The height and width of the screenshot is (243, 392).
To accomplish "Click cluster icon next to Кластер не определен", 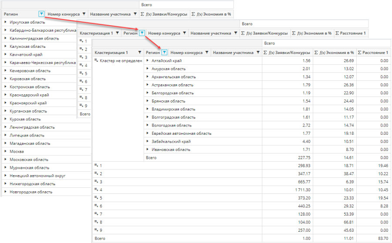I will tap(96, 61).
